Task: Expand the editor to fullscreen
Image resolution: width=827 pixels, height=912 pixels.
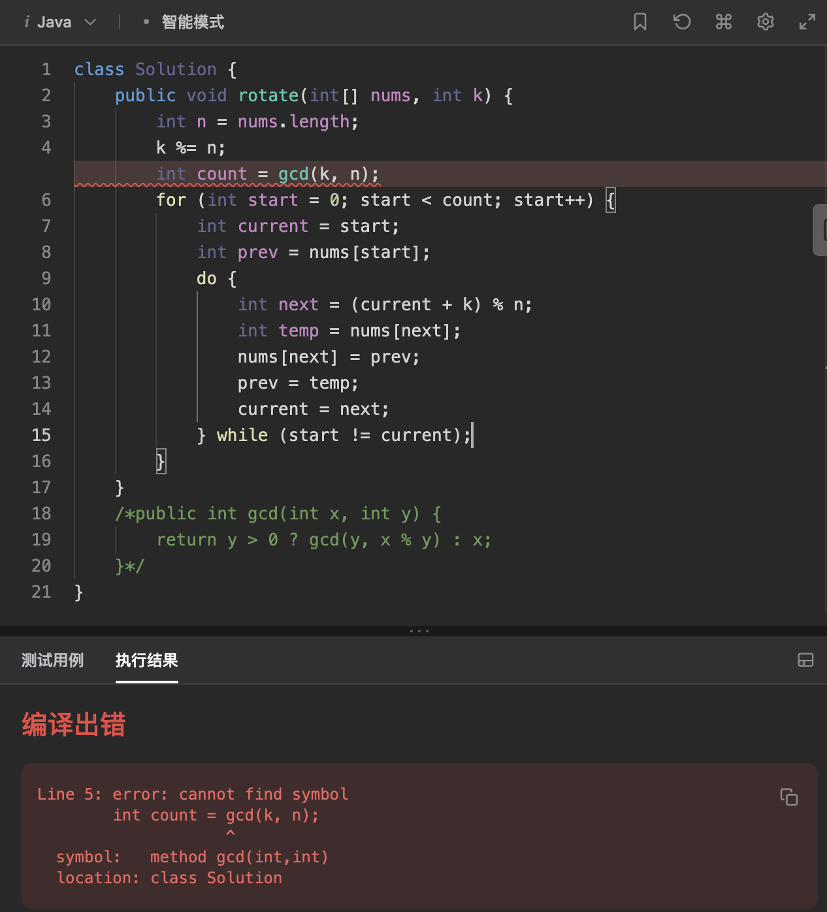Action: tap(806, 22)
